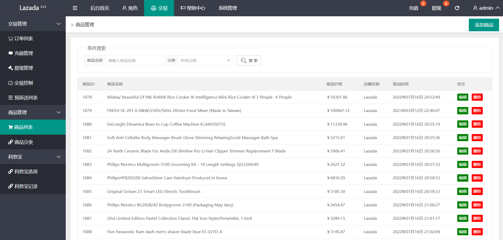Click the 充值 notification badge
The height and width of the screenshot is (240, 503).
pyautogui.click(x=423, y=4)
